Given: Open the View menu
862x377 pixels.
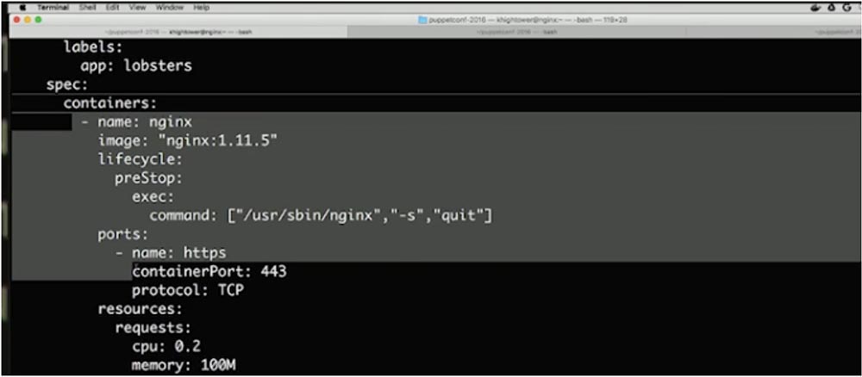Looking at the screenshot, I should [x=137, y=9].
